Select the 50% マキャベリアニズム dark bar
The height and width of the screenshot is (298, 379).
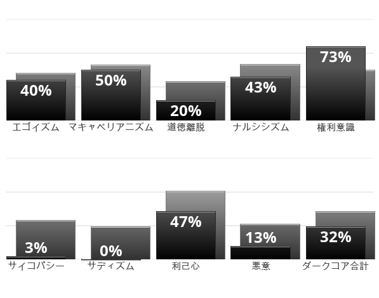[111, 95]
